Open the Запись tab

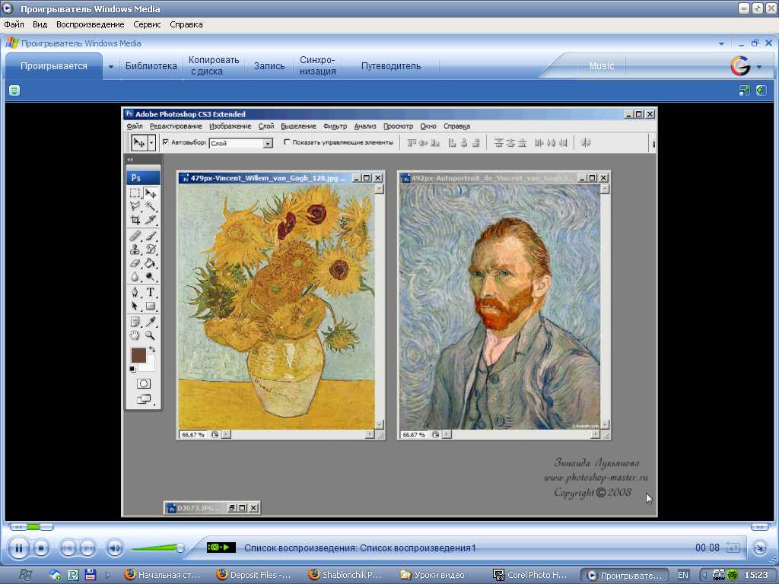pos(269,65)
